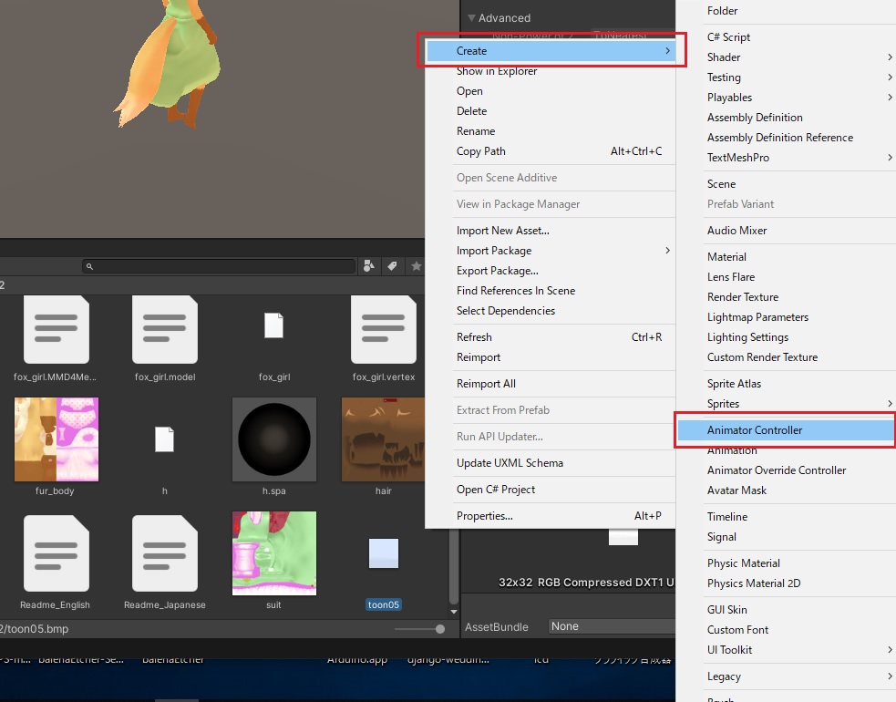Expand the Sprites submenu
Viewport: 896px width, 702px height.
pyautogui.click(x=786, y=404)
